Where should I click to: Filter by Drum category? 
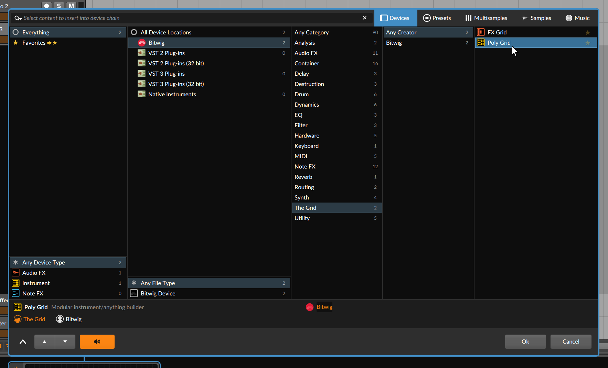(337, 94)
